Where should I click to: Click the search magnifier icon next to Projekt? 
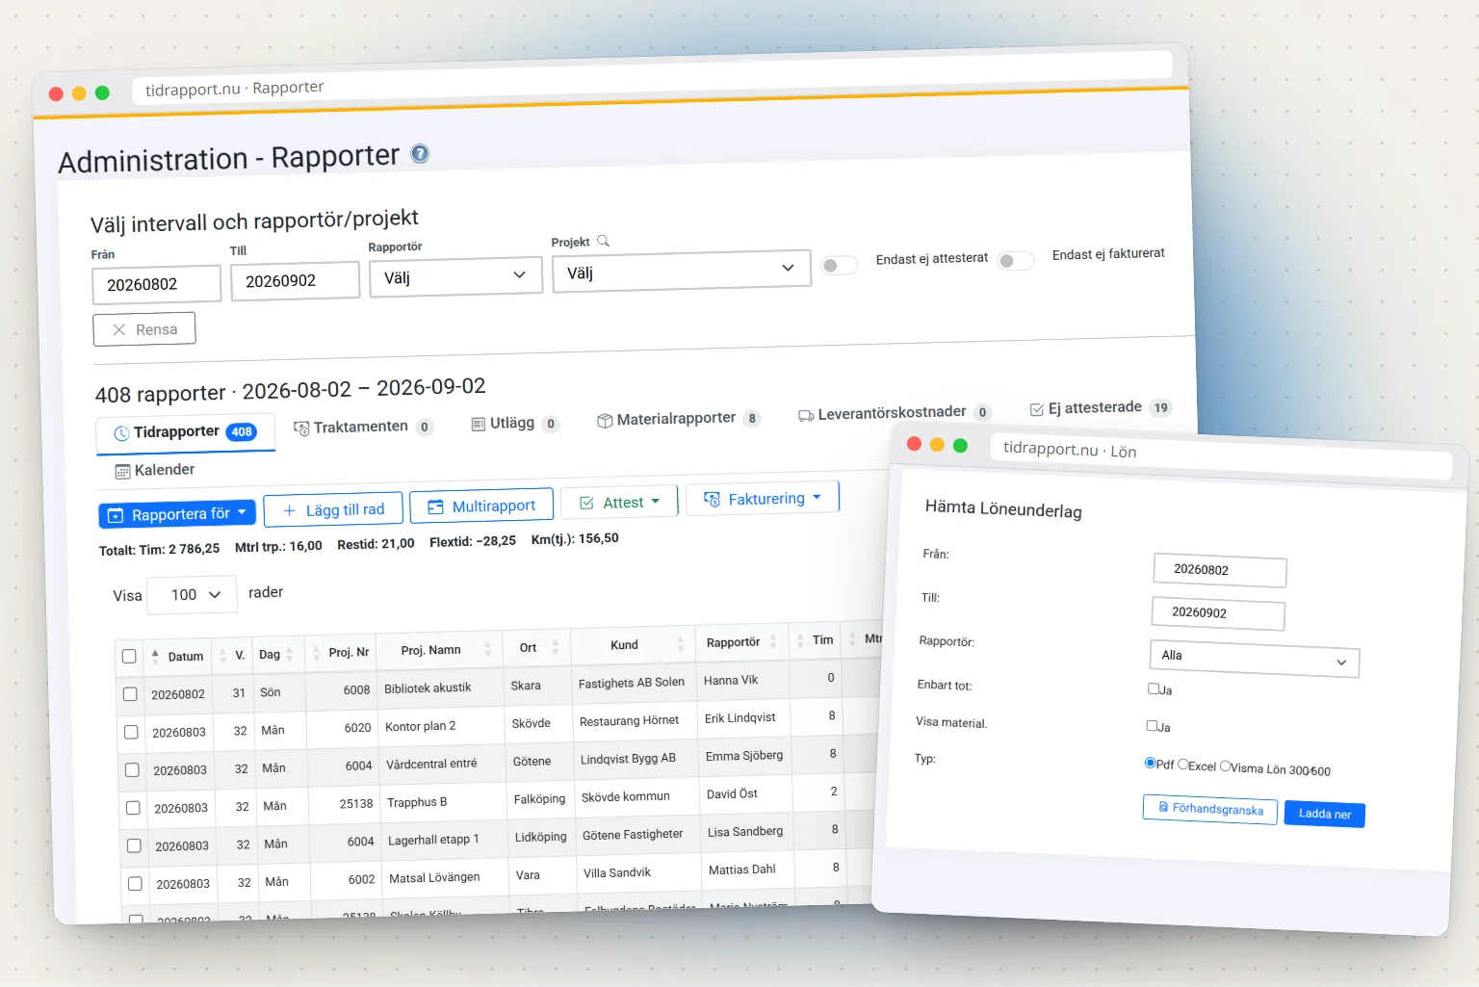pyautogui.click(x=603, y=241)
